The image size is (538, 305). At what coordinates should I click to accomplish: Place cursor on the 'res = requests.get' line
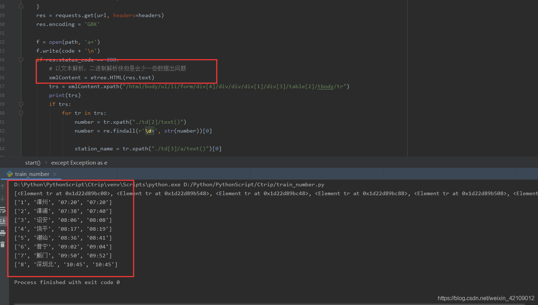coord(100,15)
